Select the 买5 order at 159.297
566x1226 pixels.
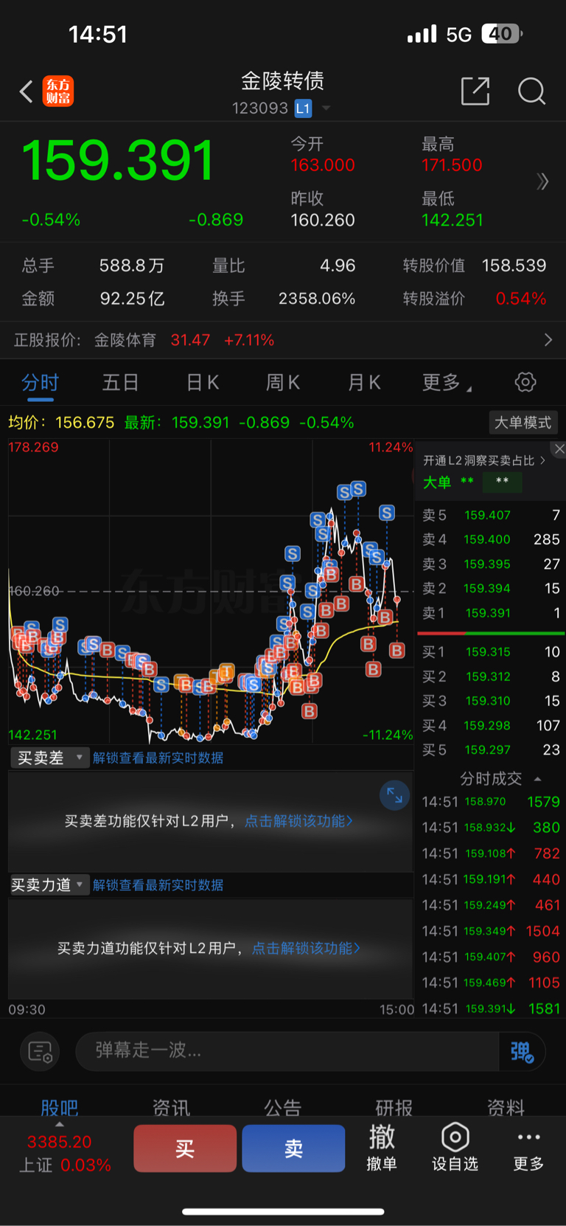(x=491, y=749)
